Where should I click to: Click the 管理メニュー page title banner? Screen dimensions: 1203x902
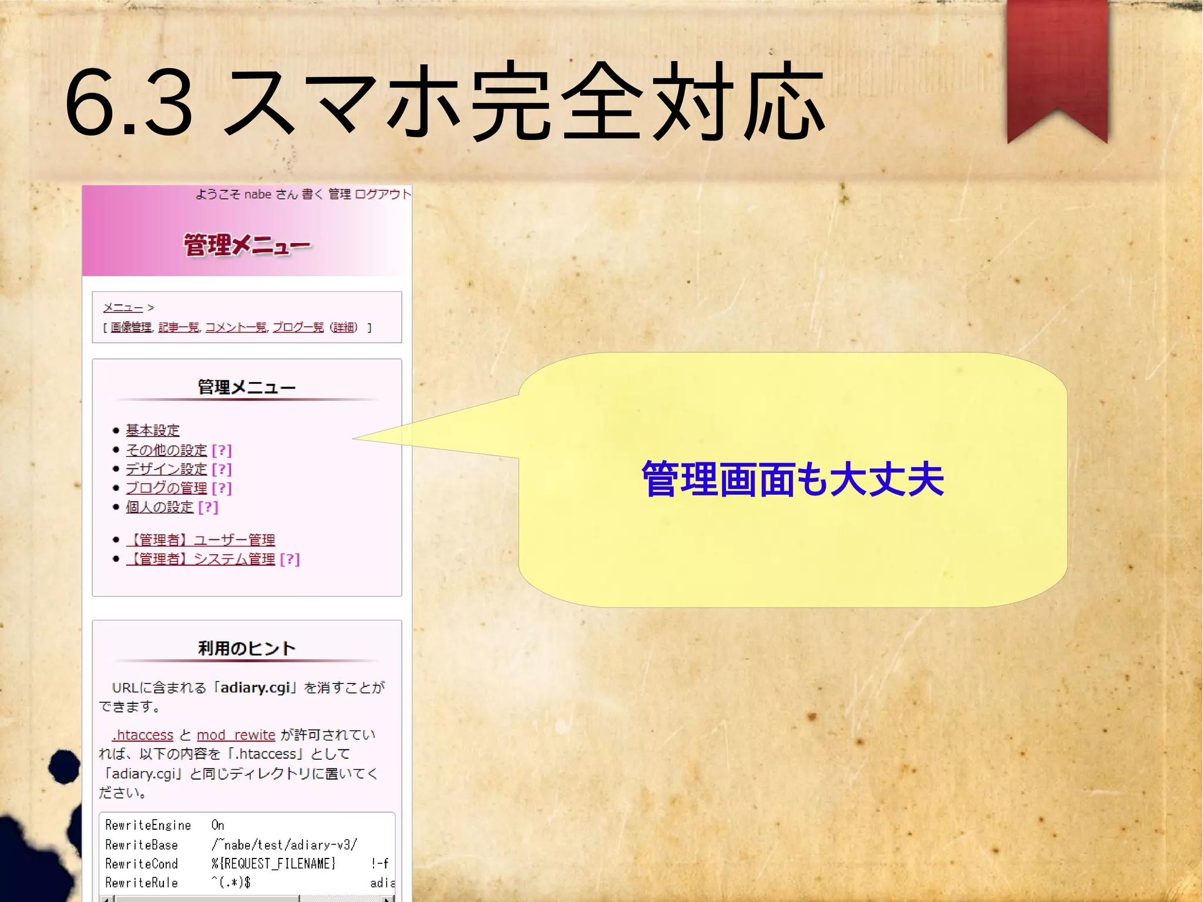tap(247, 245)
